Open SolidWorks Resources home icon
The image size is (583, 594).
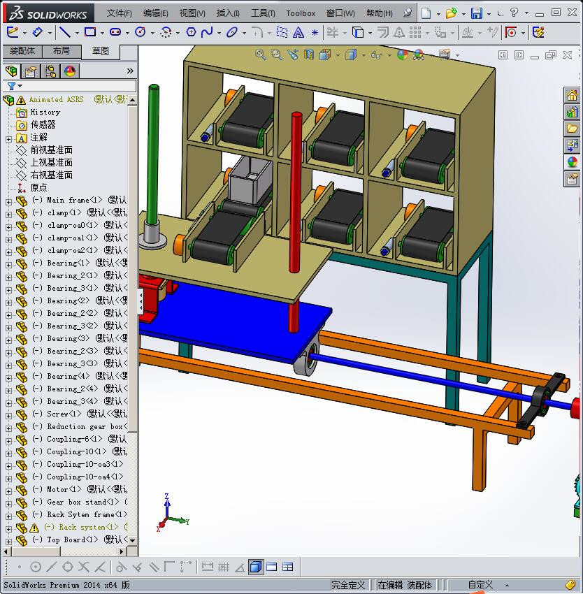[572, 95]
